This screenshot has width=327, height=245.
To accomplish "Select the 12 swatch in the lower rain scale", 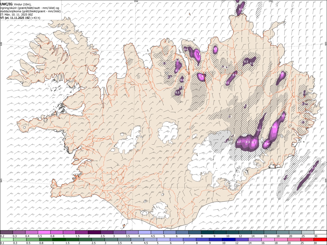I will [x=242, y=239].
